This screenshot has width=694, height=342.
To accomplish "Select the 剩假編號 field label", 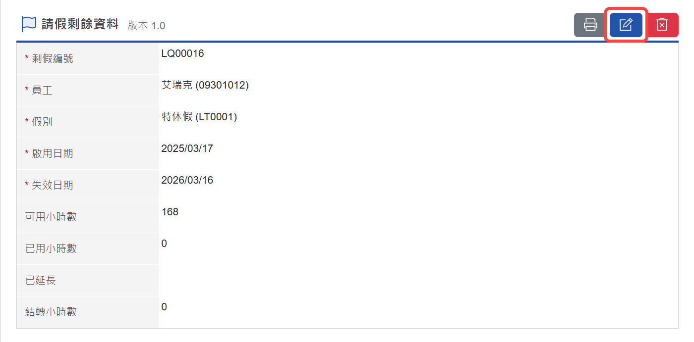I will tap(52, 58).
